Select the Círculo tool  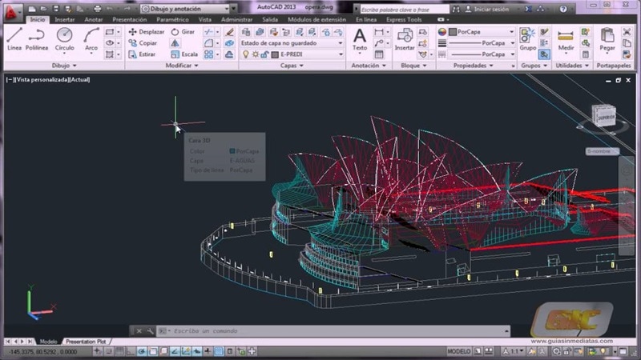(x=65, y=39)
